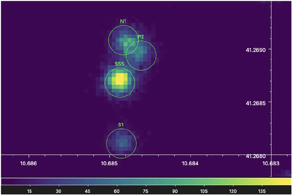Click the SSS region label text
The image size is (292, 195).
(120, 64)
